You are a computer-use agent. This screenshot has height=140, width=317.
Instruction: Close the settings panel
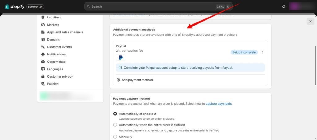point(310,21)
